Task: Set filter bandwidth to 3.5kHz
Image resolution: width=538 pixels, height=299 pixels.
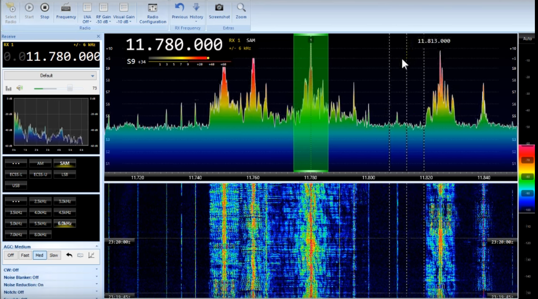Action: pyautogui.click(x=16, y=212)
